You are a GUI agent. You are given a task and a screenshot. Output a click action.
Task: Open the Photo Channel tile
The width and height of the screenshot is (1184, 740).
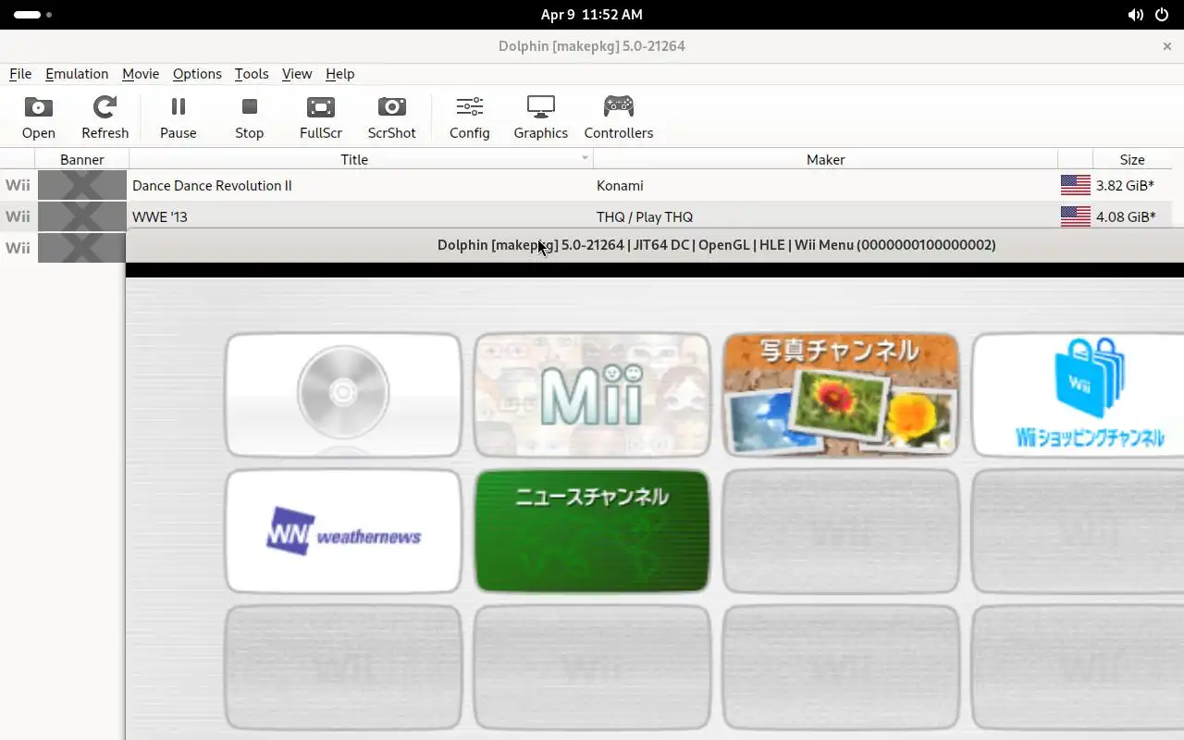(841, 395)
